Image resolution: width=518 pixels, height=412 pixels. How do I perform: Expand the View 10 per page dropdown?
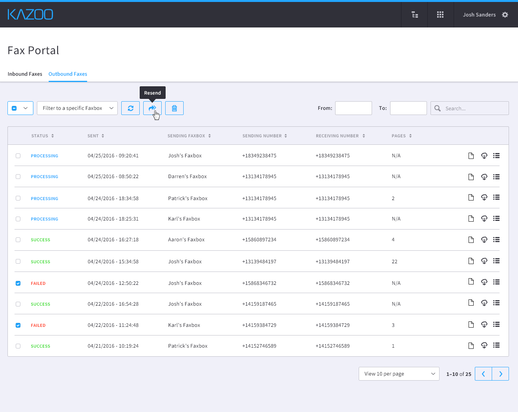[x=399, y=374]
